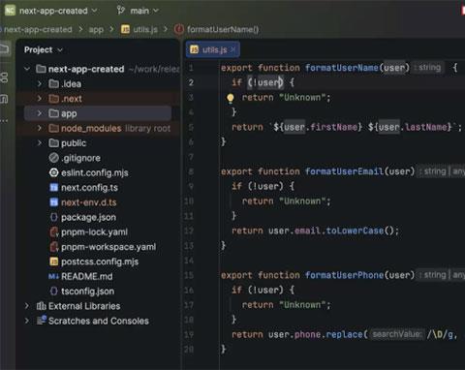This screenshot has height=370, width=465.
Task: Open the main git branch dropdown
Action: coord(144,11)
